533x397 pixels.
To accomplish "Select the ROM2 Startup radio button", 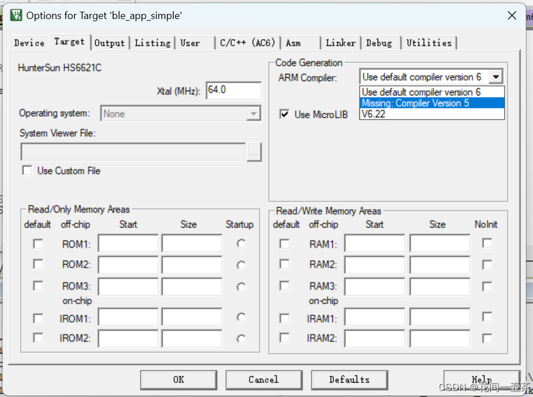I will [x=241, y=265].
